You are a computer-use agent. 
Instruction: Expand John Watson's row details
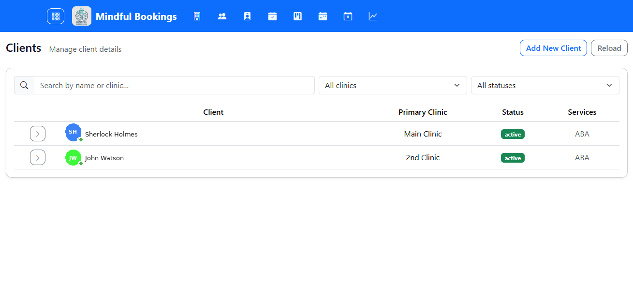pyautogui.click(x=38, y=157)
